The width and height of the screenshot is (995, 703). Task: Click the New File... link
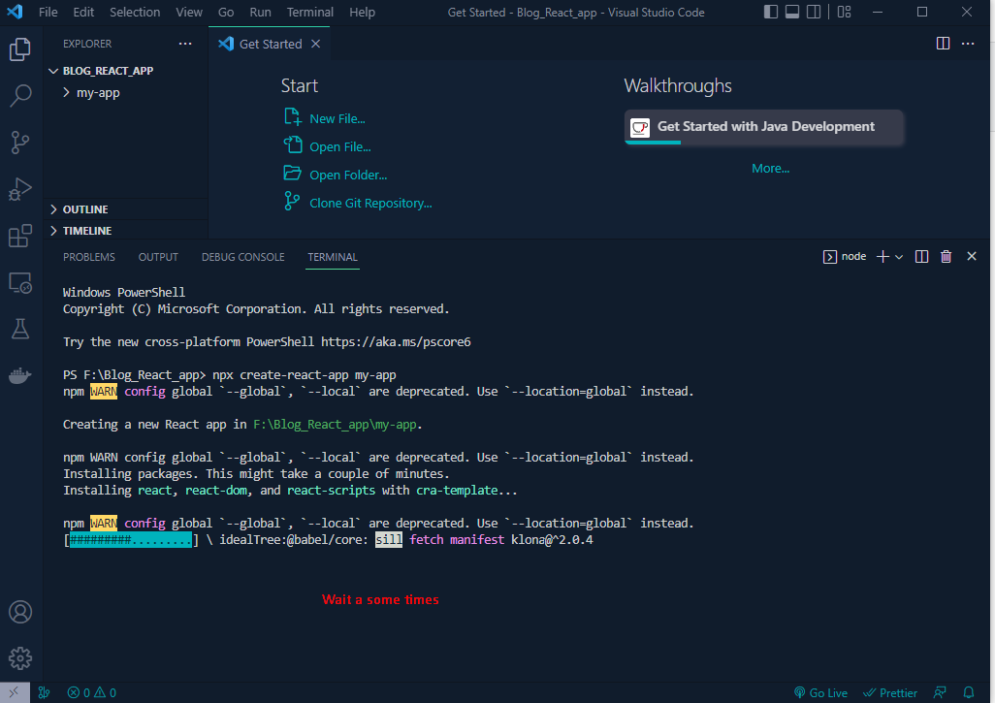coord(337,118)
